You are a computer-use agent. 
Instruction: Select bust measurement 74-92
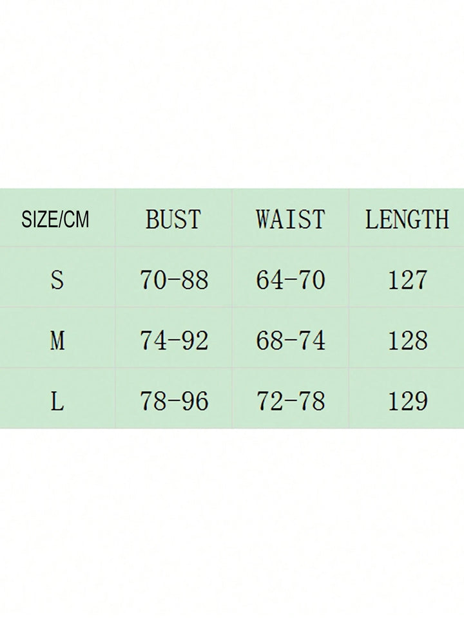click(174, 341)
